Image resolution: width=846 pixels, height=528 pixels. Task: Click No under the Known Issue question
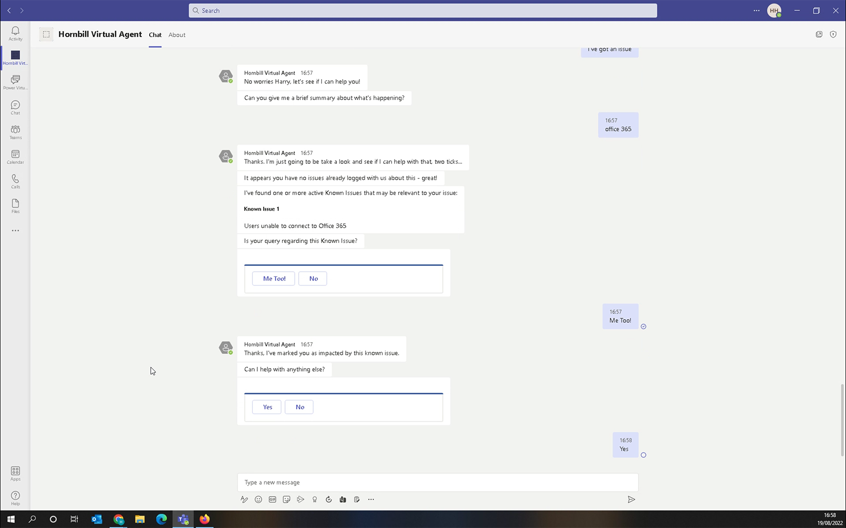pyautogui.click(x=313, y=279)
